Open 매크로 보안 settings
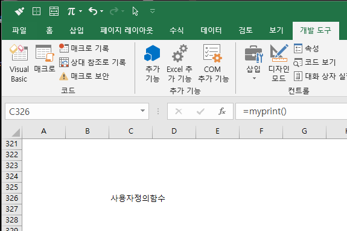Screen dimensions: 347x231 (84, 76)
